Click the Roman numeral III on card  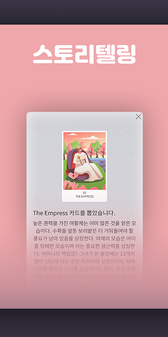coord(84,193)
